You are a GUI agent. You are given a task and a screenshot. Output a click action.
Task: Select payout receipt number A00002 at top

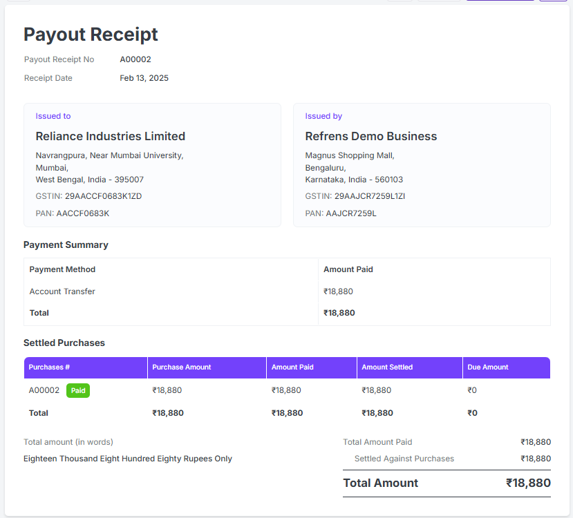pyautogui.click(x=135, y=59)
